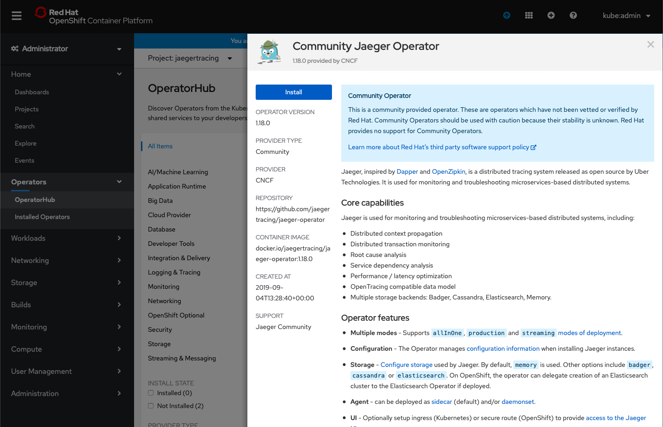The width and height of the screenshot is (663, 427).
Task: Click the container image value text
Action: [x=293, y=254]
